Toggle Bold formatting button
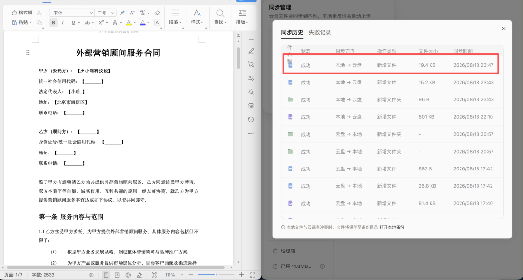The width and height of the screenshot is (523, 280). pyautogui.click(x=53, y=23)
